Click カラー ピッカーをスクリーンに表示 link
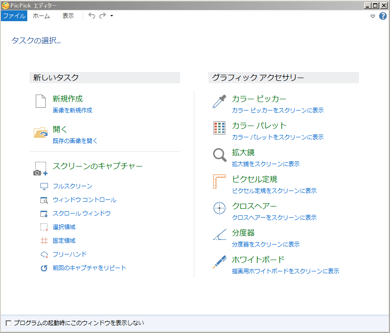 pyautogui.click(x=278, y=110)
